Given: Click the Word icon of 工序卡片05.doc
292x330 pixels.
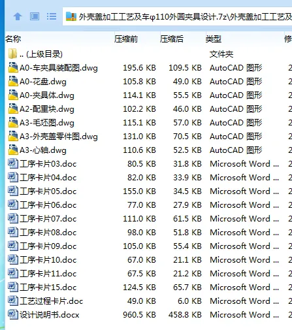Looking at the screenshot, I should tap(13, 191).
